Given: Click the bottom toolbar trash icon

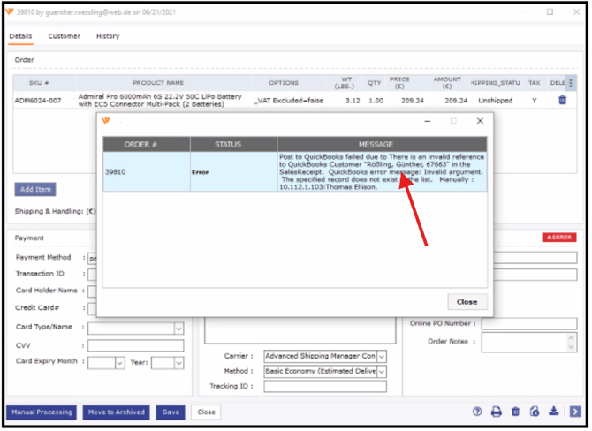Looking at the screenshot, I should pyautogui.click(x=516, y=412).
